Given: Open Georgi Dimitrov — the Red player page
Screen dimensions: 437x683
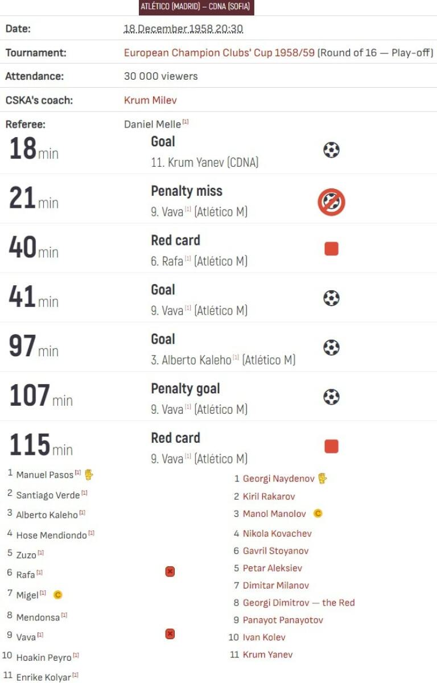Looking at the screenshot, I should [299, 603].
